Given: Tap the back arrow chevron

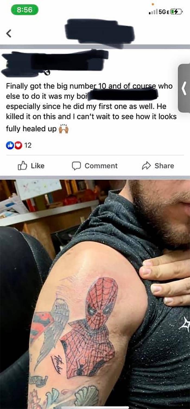Looking at the screenshot, I should 9,34.
